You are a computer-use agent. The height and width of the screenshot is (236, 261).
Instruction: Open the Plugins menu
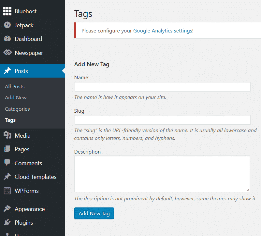[x=24, y=223]
